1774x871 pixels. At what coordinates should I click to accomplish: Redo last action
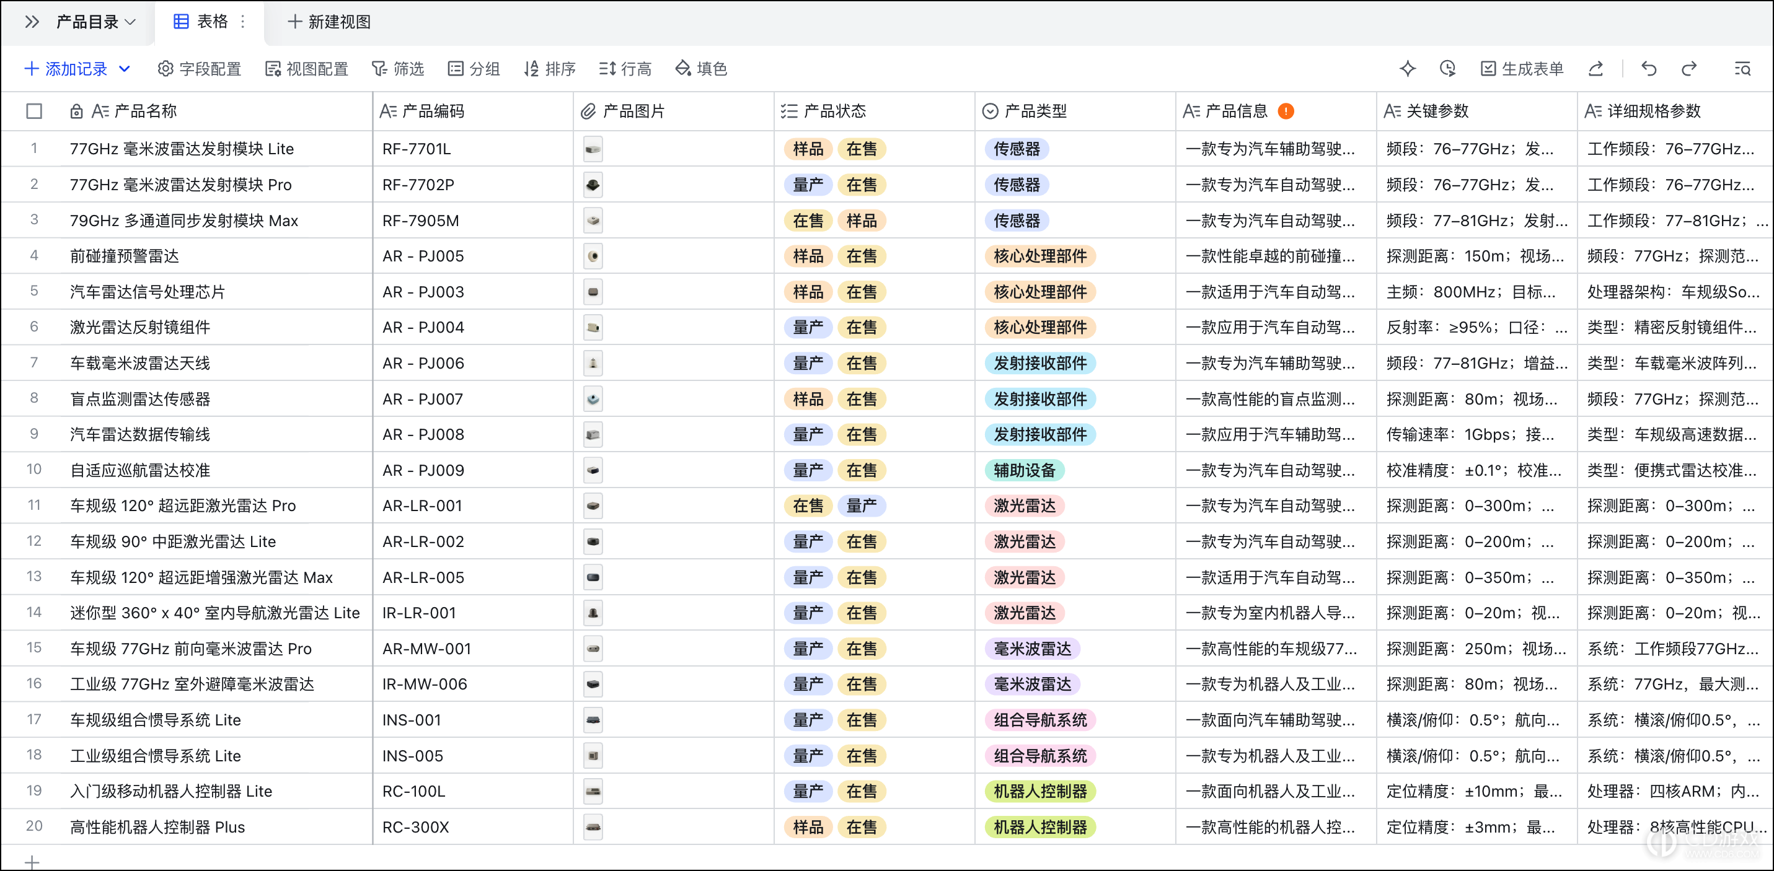pyautogui.click(x=1688, y=69)
